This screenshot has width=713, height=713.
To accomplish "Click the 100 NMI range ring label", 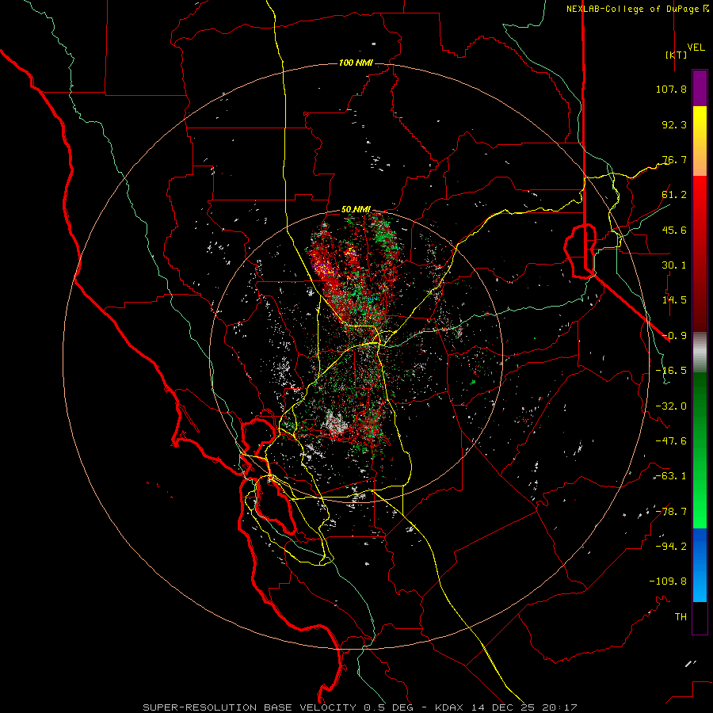I will point(356,63).
